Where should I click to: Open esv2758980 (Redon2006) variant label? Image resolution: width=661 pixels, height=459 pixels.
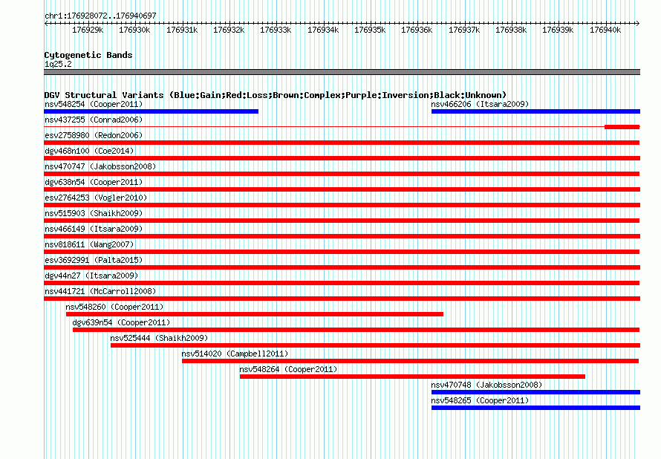[x=94, y=135]
